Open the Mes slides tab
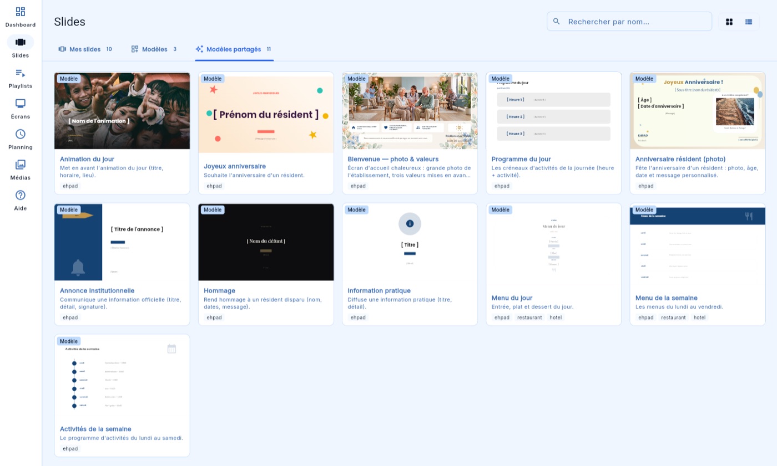 (x=85, y=49)
